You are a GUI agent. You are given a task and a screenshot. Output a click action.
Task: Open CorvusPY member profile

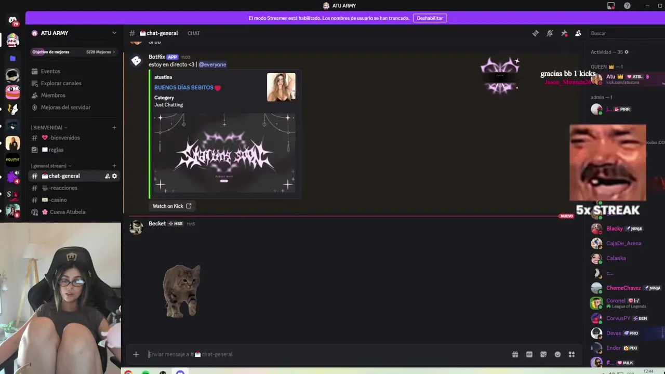627,318
